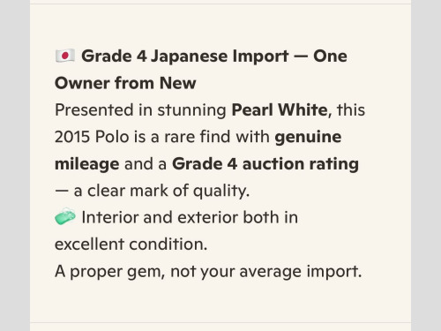The width and height of the screenshot is (441, 331).
Task: Click the word "One" in the heading
Action: [330, 56]
